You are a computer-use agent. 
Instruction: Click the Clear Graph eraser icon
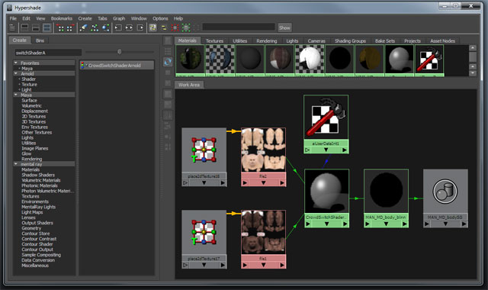pyautogui.click(x=83, y=27)
